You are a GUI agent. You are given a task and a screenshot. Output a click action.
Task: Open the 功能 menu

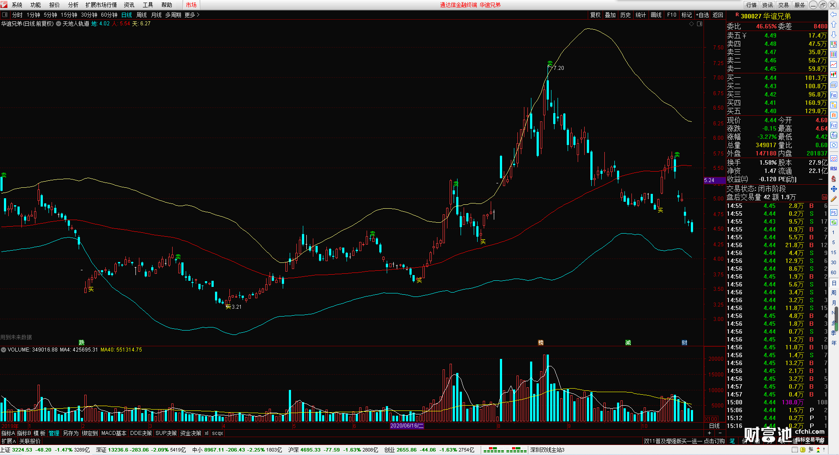35,5
